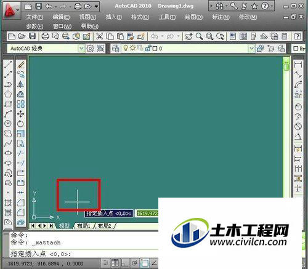Toggle layer 0 freeze sun icon
The width and height of the screenshot is (308, 269).
[132, 48]
